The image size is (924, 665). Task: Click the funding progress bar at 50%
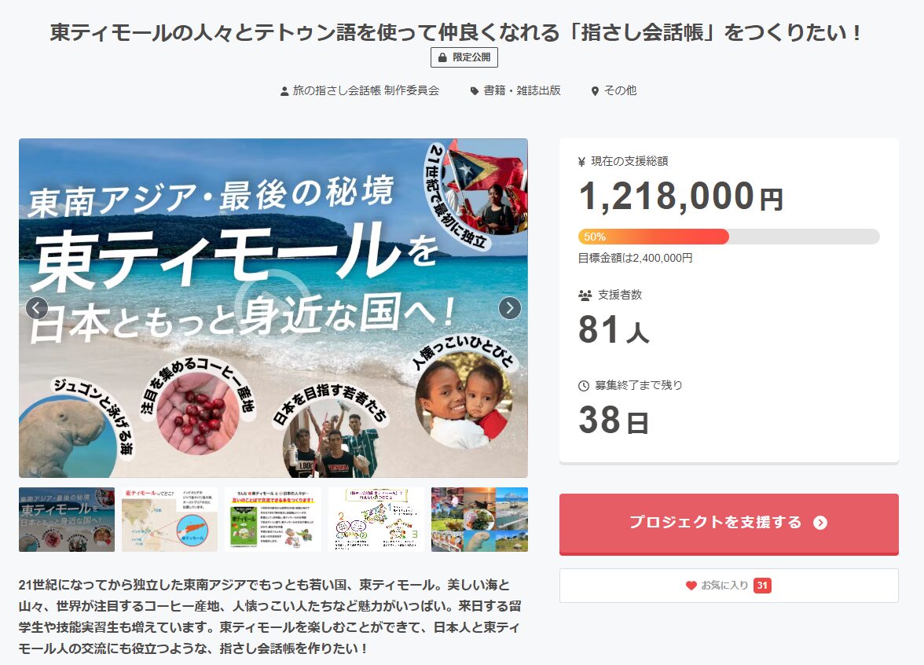point(728,237)
